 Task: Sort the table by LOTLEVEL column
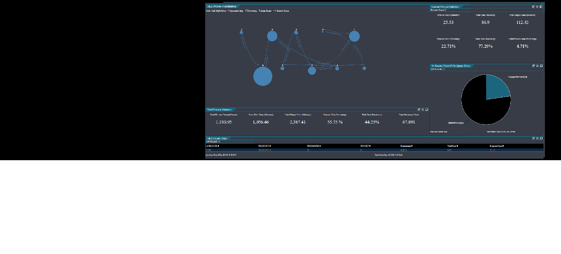tap(212, 146)
